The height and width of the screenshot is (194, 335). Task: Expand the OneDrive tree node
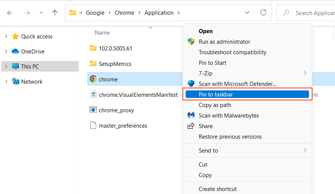click(6, 52)
